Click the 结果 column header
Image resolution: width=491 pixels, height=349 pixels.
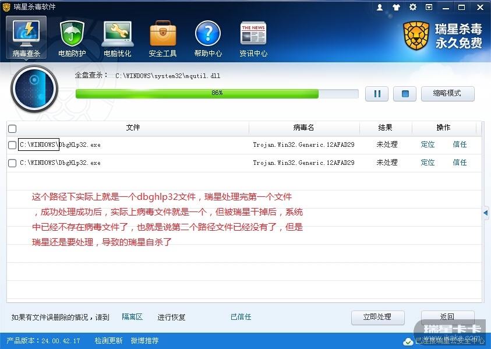[x=385, y=128]
